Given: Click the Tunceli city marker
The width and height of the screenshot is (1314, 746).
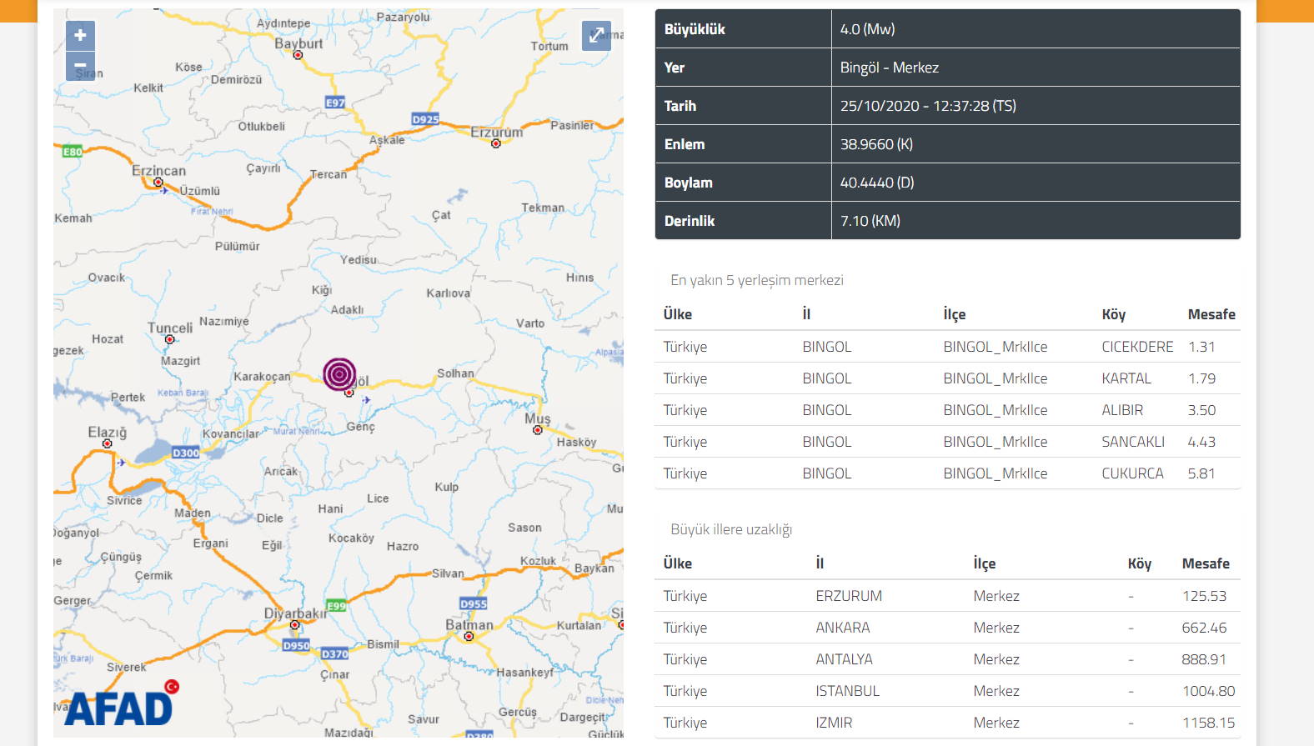Looking at the screenshot, I should [x=170, y=339].
